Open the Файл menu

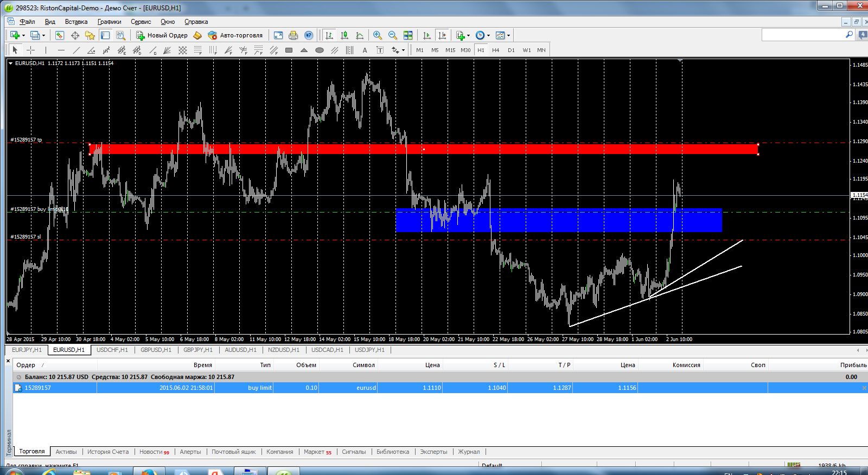pos(27,22)
